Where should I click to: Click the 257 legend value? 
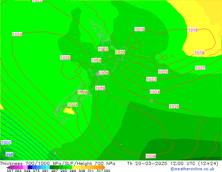tap(10, 171)
